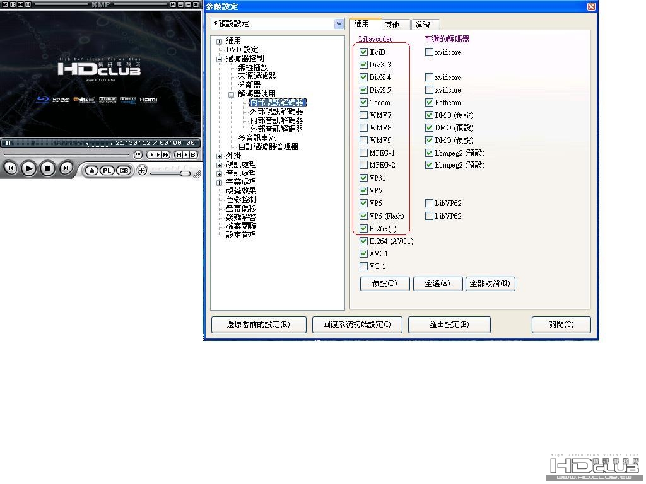
Task: Click the KMP seek bar
Action: [67, 155]
